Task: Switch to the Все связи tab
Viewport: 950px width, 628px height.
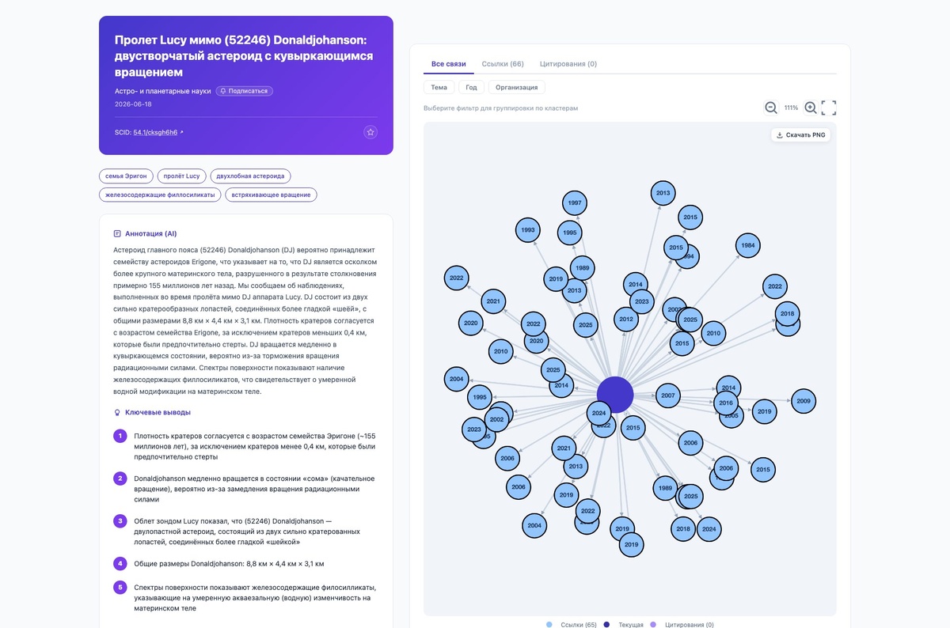Action: click(449, 63)
